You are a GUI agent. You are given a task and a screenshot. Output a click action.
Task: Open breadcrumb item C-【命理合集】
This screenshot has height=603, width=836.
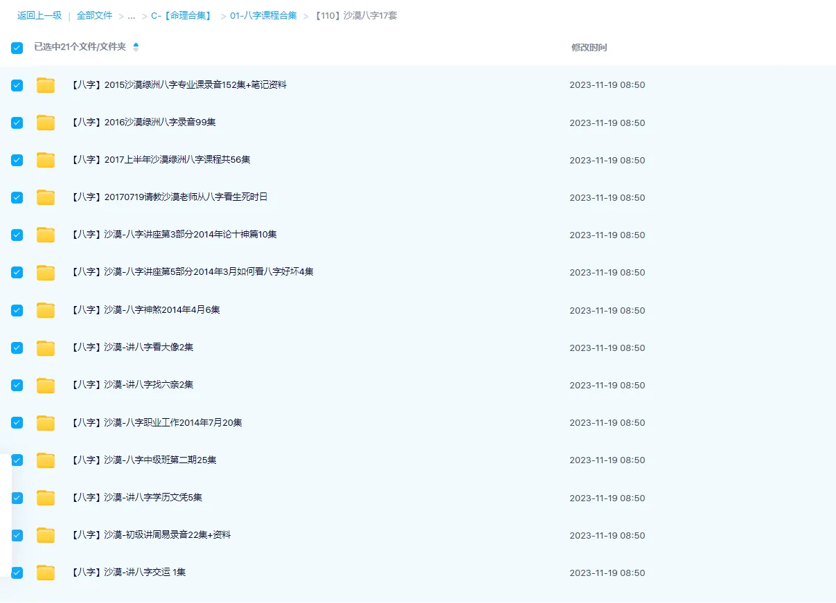tap(180, 15)
